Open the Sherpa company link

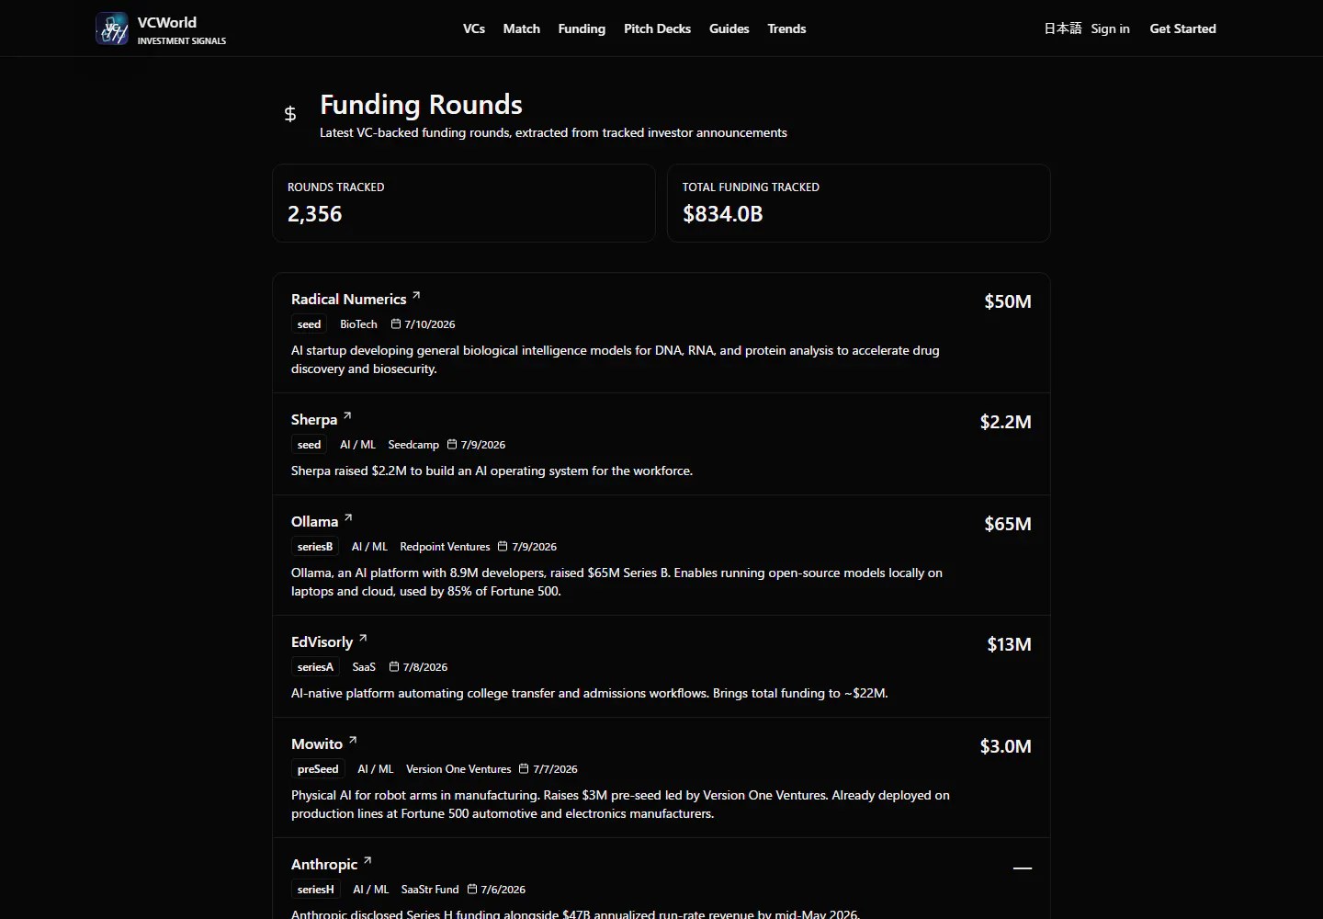tap(314, 420)
